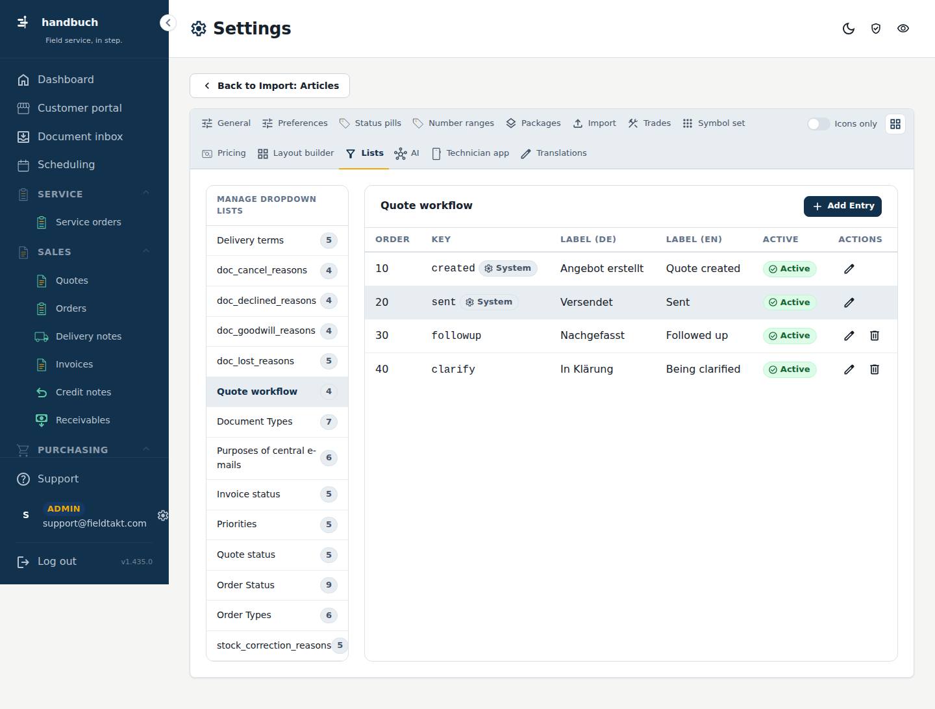Go to the Technician app tab

click(470, 153)
